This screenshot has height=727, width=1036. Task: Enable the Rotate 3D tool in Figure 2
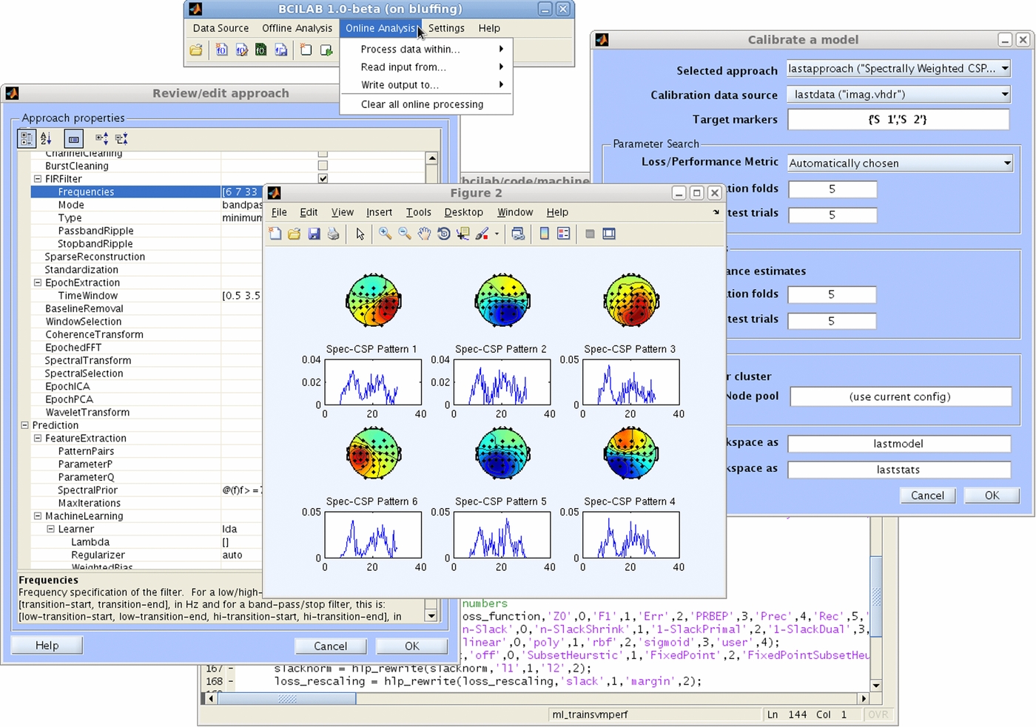tap(444, 234)
